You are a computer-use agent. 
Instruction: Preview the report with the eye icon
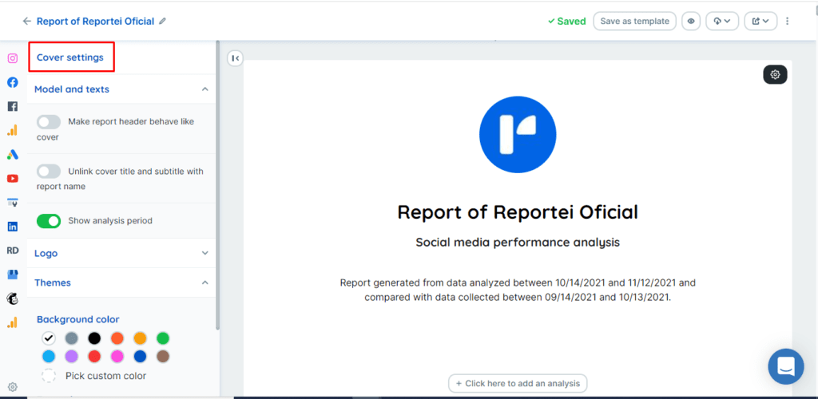pos(691,22)
